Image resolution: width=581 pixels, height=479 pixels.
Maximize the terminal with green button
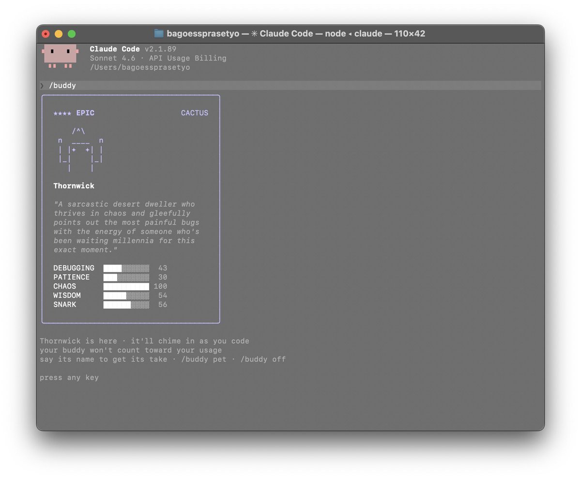point(72,34)
